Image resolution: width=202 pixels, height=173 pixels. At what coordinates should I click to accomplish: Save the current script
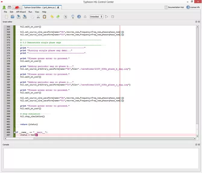(x=19, y=17)
